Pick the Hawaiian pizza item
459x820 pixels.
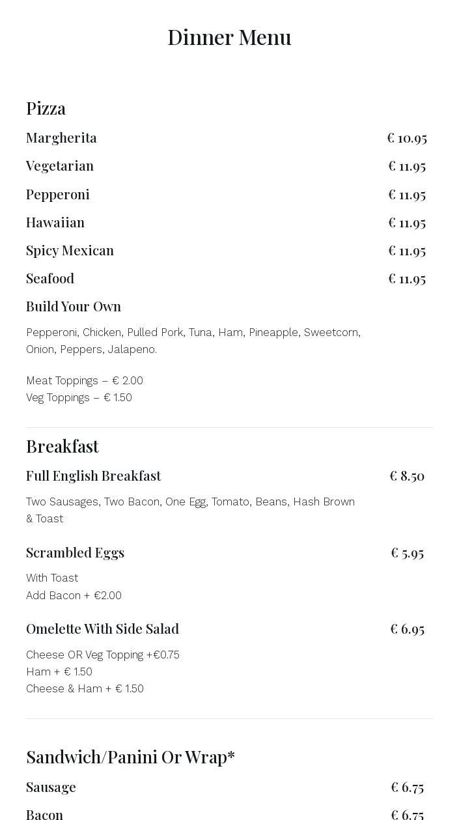(x=55, y=222)
